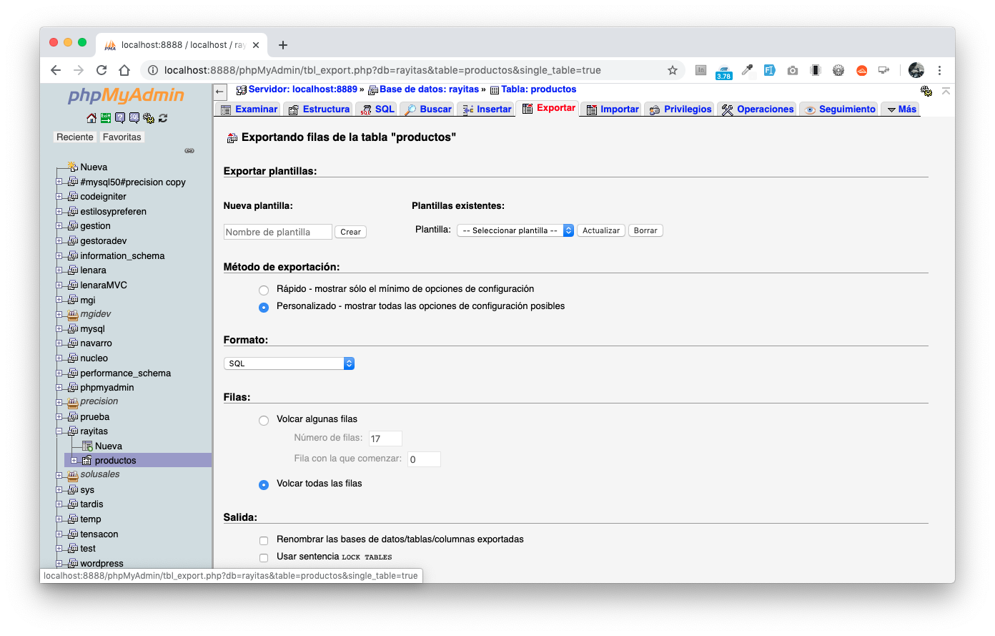The image size is (995, 636).
Task: Open the Importar tab
Action: click(x=612, y=109)
